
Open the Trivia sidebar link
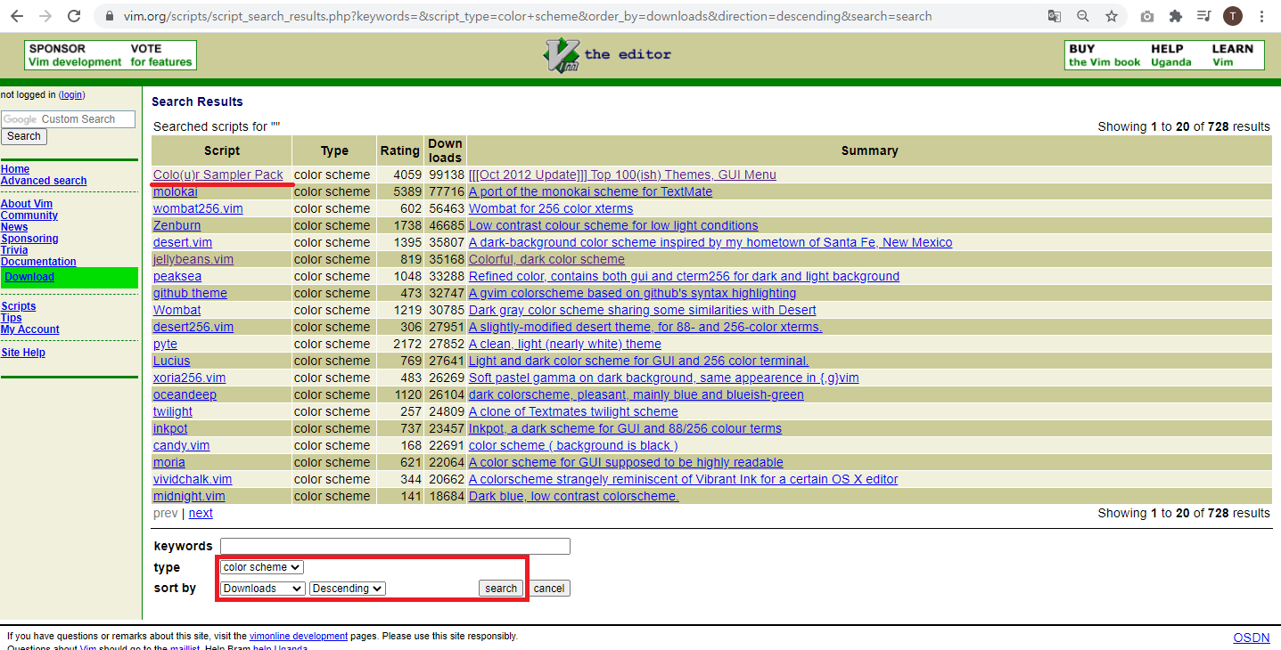[14, 250]
